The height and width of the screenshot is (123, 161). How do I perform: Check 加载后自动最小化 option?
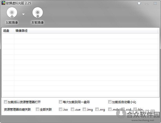coord(110,102)
